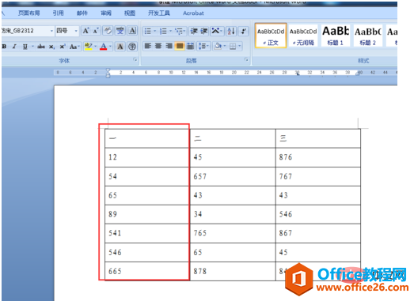The height and width of the screenshot is (301, 414).
Task: Apply the 无间隔 style
Action: coord(303,36)
